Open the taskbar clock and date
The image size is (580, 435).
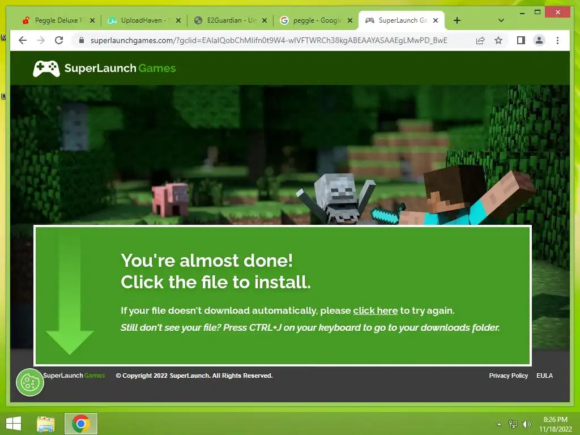click(x=555, y=424)
